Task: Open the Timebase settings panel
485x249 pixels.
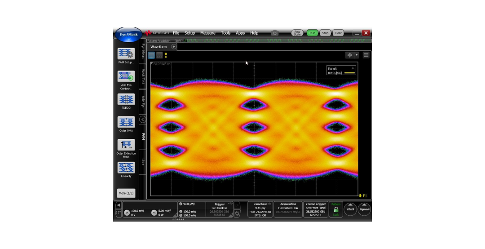Action: 260,209
